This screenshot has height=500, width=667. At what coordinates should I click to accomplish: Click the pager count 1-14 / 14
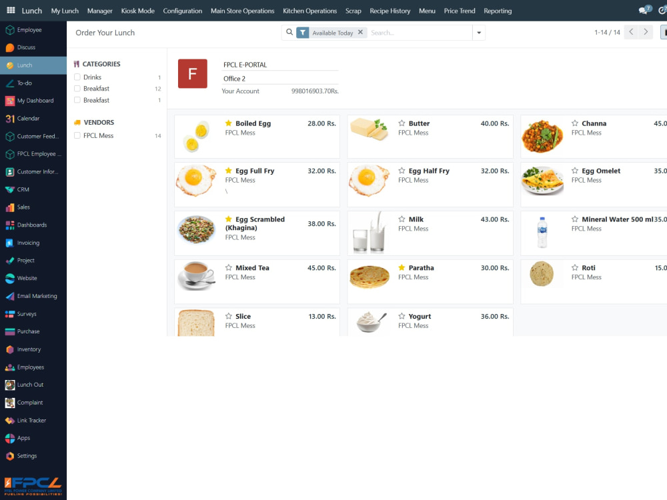pyautogui.click(x=607, y=33)
